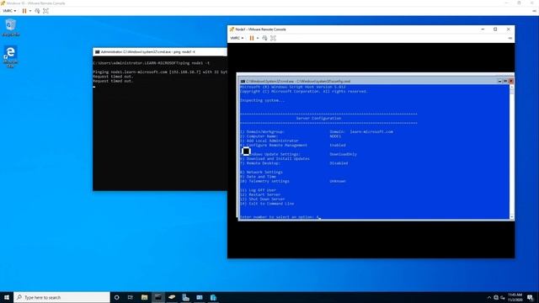Click the sconfig window vertical scrollbar
The width and height of the screenshot is (539, 303).
click(511, 151)
